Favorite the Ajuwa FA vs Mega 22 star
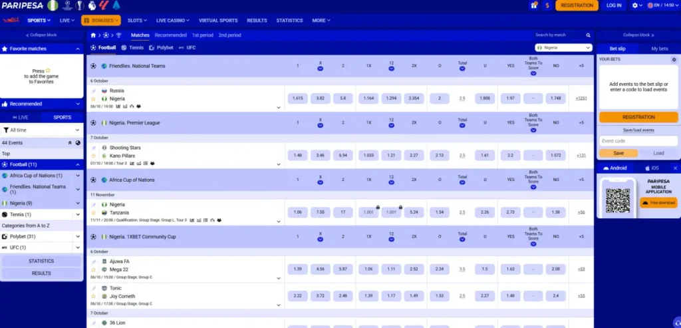Viewport: 681px width, 328px height. tap(93, 270)
